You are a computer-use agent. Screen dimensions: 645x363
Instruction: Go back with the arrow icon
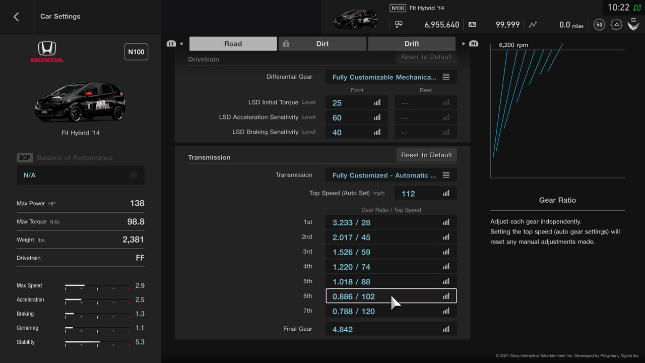pyautogui.click(x=16, y=17)
